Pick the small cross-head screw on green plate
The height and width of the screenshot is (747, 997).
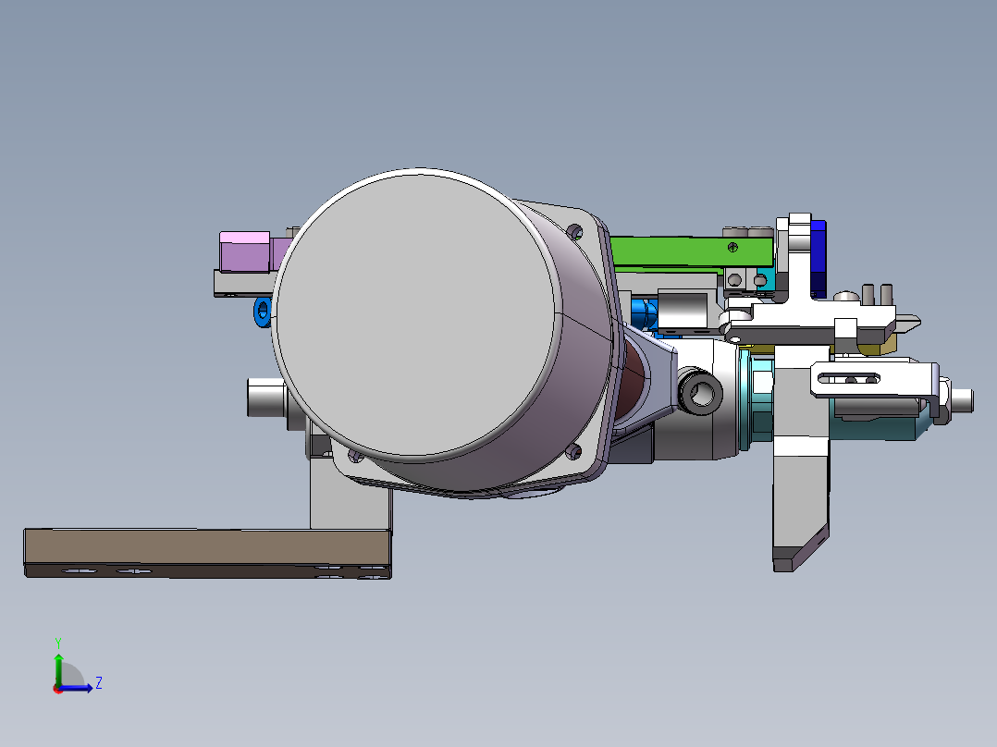click(732, 247)
